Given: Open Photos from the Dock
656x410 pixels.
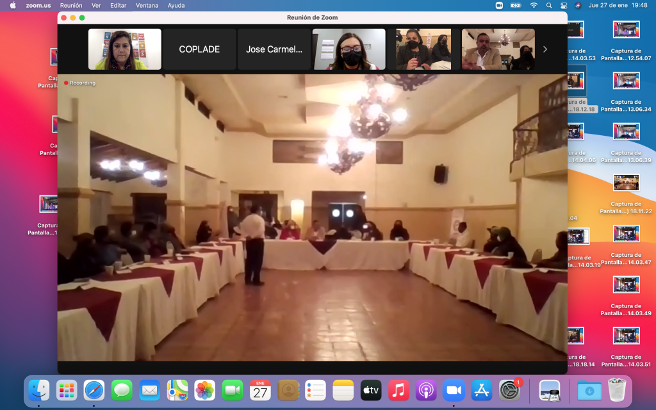Looking at the screenshot, I should [204, 391].
